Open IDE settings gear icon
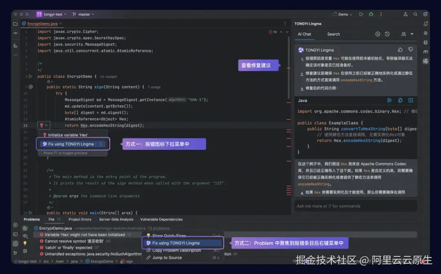Viewport: 441px width, 274px height. tap(425, 14)
